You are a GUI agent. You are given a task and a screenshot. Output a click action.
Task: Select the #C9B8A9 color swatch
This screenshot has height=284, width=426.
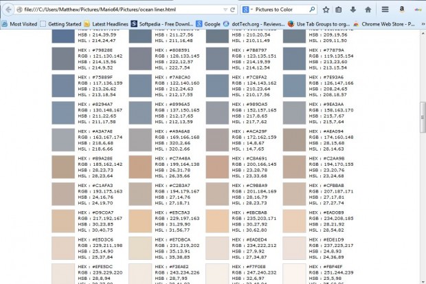(x=217, y=194)
